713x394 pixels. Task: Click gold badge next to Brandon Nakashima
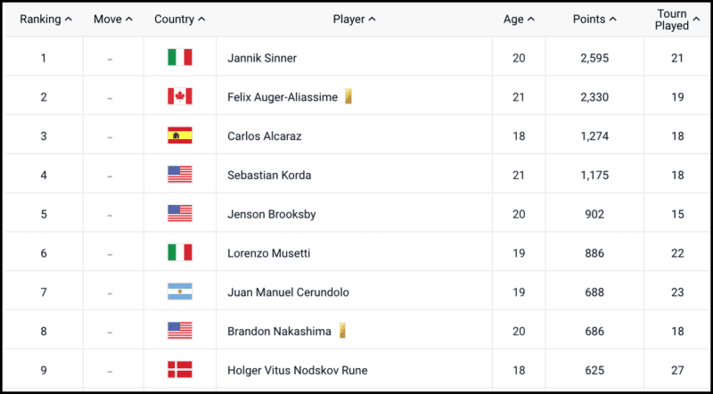click(342, 331)
